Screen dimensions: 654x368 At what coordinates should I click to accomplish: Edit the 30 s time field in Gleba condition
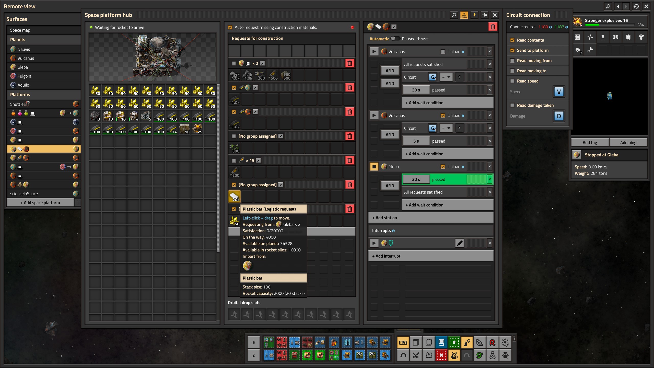coord(416,179)
